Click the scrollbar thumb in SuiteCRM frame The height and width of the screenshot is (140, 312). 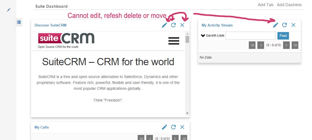[187, 39]
